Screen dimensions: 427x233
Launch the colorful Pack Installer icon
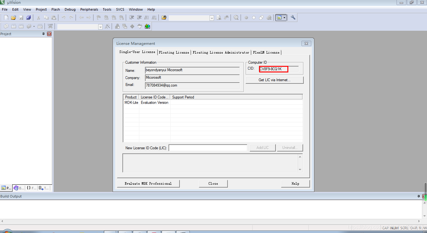[147, 26]
